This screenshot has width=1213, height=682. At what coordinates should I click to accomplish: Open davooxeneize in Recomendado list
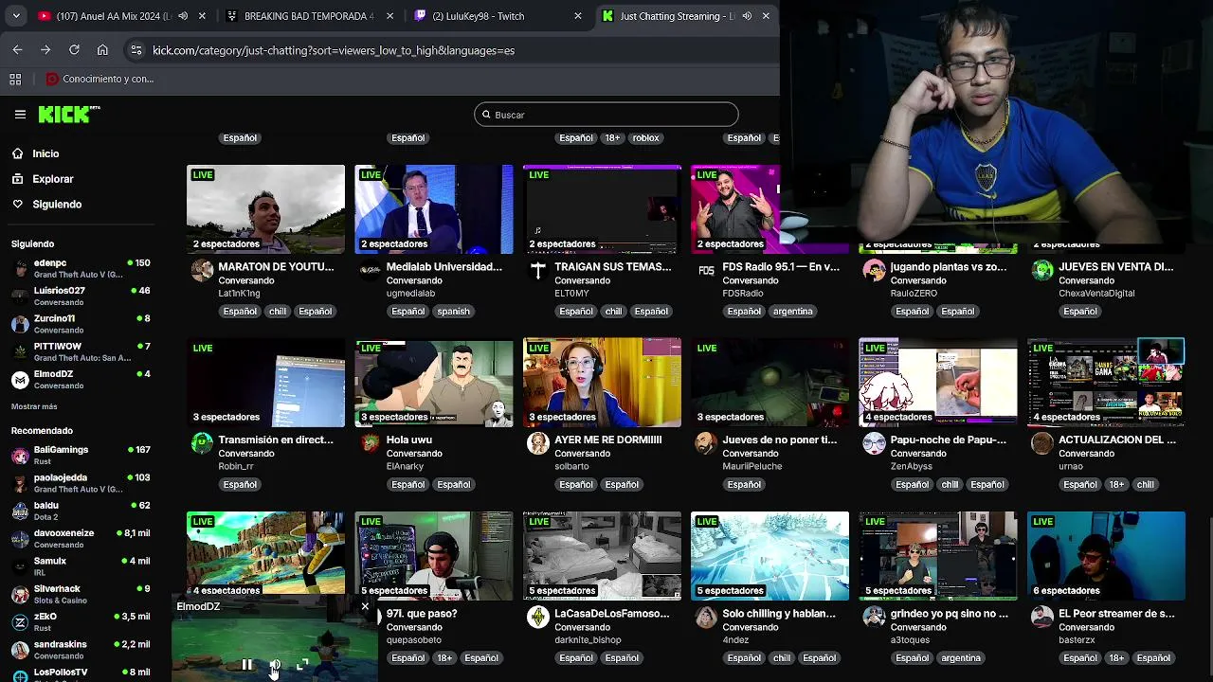click(x=81, y=538)
